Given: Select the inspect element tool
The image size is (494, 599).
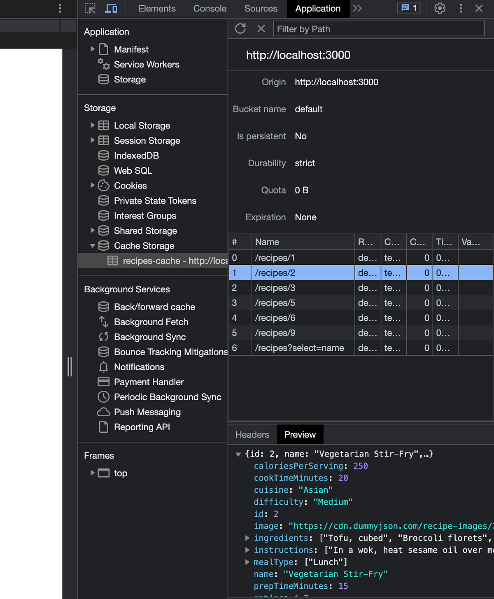Looking at the screenshot, I should [90, 8].
